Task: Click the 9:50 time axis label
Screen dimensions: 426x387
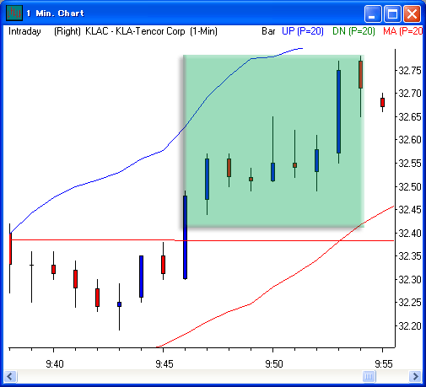Action: coord(274,364)
